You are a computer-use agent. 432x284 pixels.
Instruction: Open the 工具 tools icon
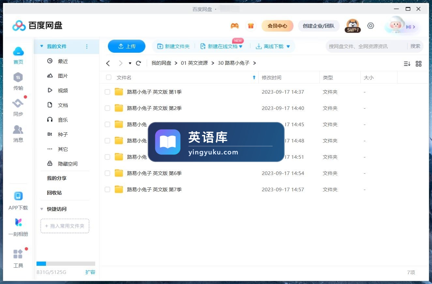(18, 254)
